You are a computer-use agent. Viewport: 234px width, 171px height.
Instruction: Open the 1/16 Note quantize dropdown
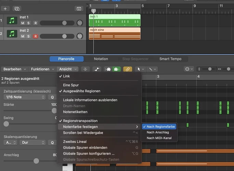pyautogui.click(x=24, y=97)
